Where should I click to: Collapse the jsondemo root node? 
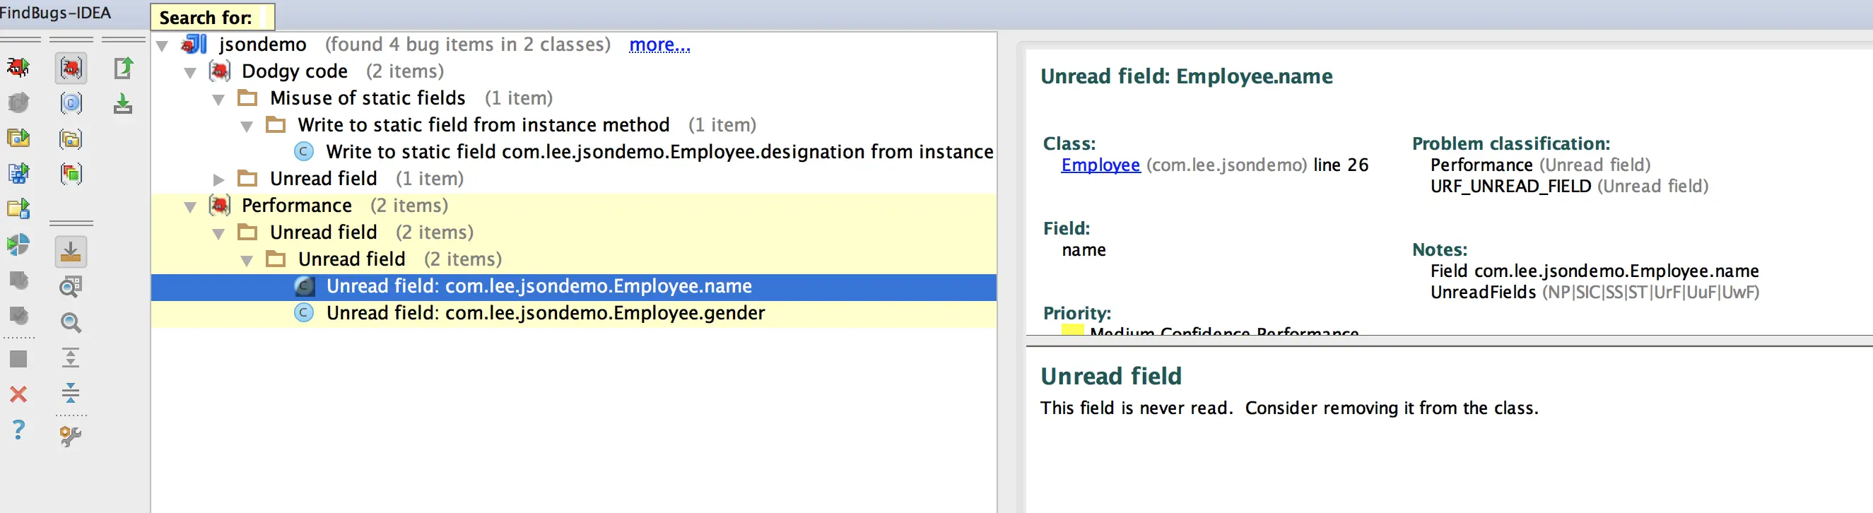(x=162, y=46)
